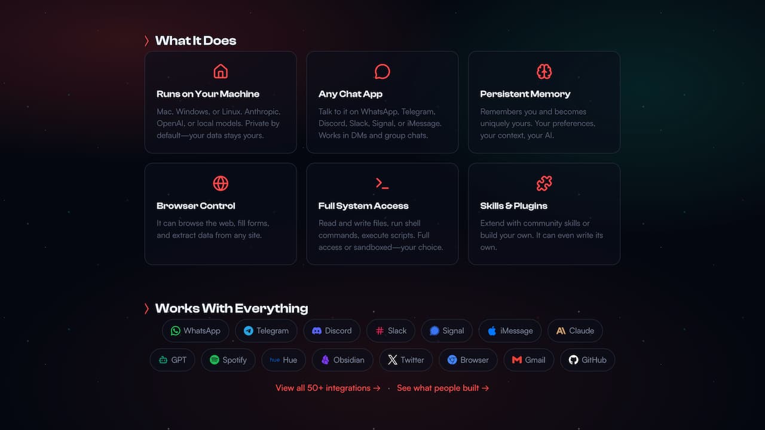
Task: Choose the Slack integration chip
Action: pyautogui.click(x=391, y=331)
